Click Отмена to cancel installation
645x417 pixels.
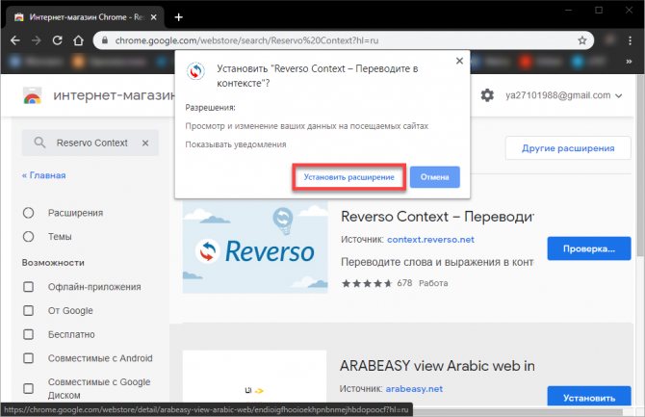pyautogui.click(x=434, y=177)
